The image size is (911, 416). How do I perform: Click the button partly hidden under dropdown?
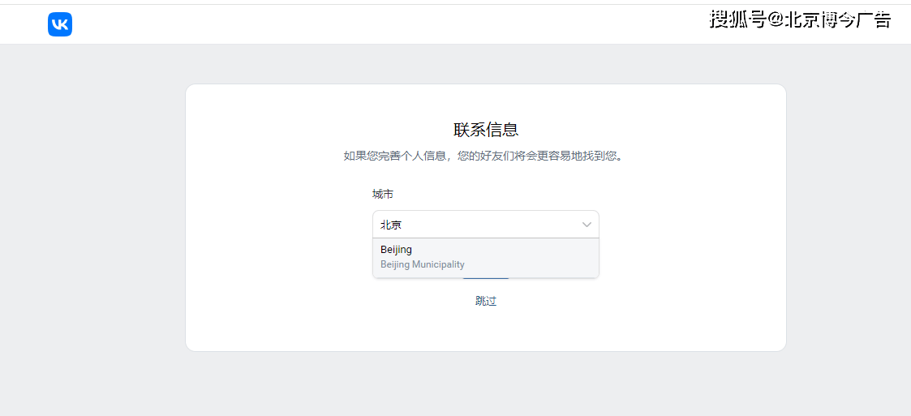(x=485, y=279)
